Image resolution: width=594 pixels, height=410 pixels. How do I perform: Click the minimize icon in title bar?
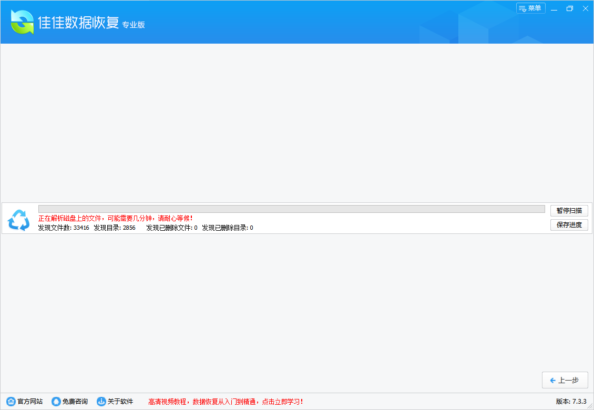tap(554, 8)
